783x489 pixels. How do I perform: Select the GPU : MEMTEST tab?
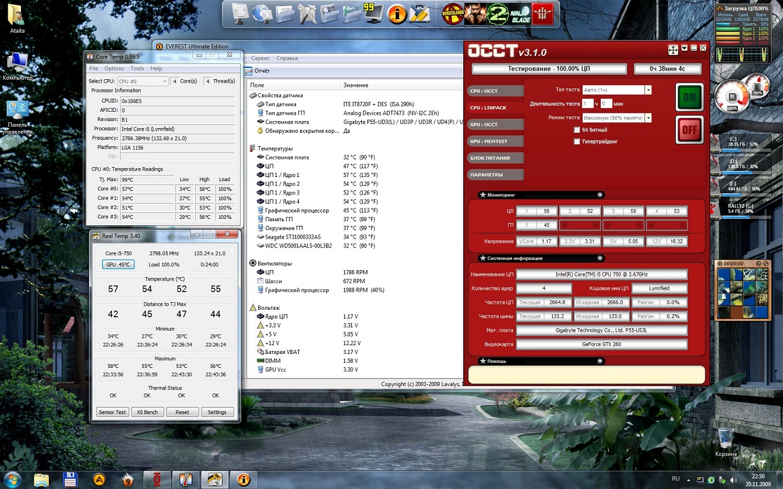[x=495, y=141]
